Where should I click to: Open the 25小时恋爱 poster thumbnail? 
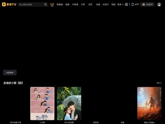[69, 103]
